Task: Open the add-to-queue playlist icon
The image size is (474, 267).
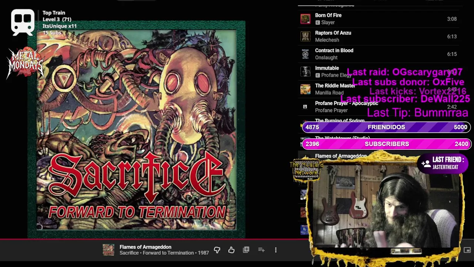Action: 261,250
